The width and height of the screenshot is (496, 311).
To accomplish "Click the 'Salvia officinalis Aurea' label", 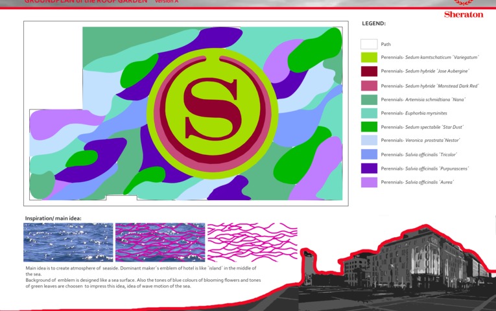I will point(418,182).
